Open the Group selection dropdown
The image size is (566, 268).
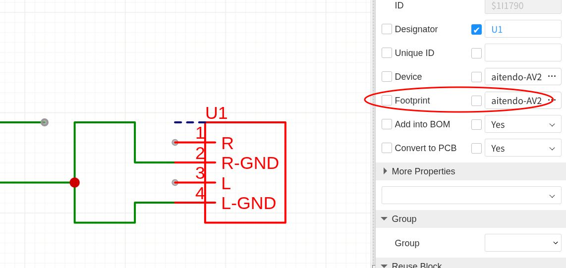pyautogui.click(x=523, y=243)
